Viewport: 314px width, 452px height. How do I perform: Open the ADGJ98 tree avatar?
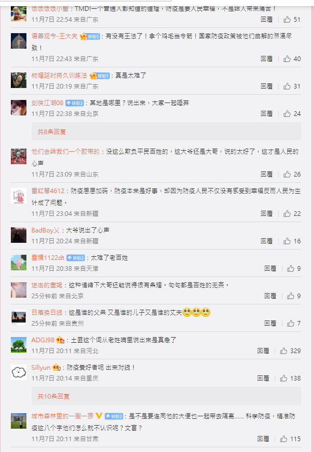click(19, 345)
